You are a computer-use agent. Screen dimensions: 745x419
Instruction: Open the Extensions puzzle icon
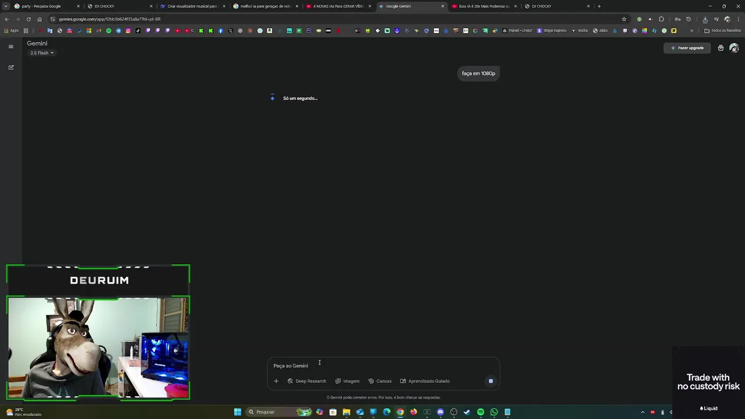(x=661, y=19)
